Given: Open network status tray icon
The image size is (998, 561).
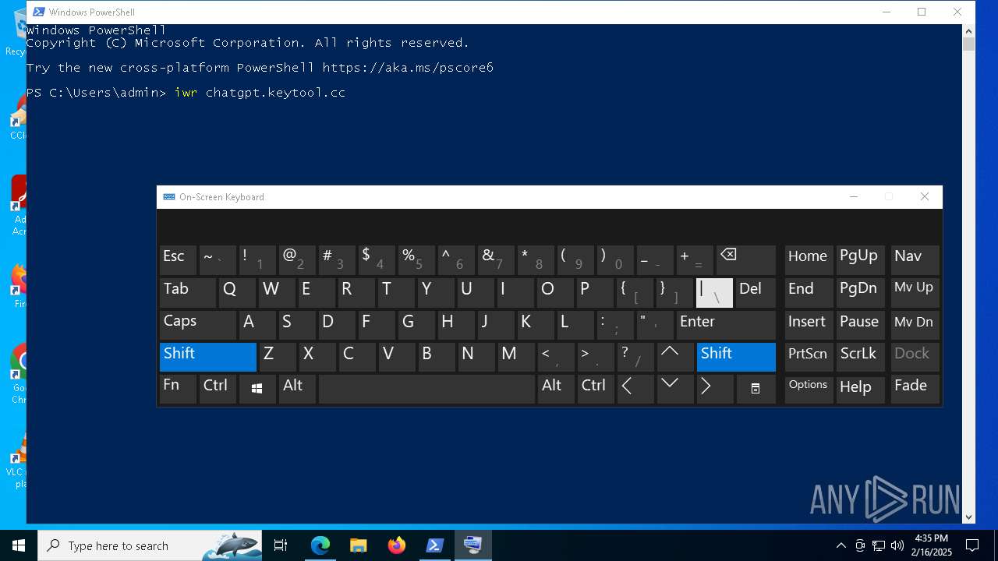Looking at the screenshot, I should pos(879,545).
